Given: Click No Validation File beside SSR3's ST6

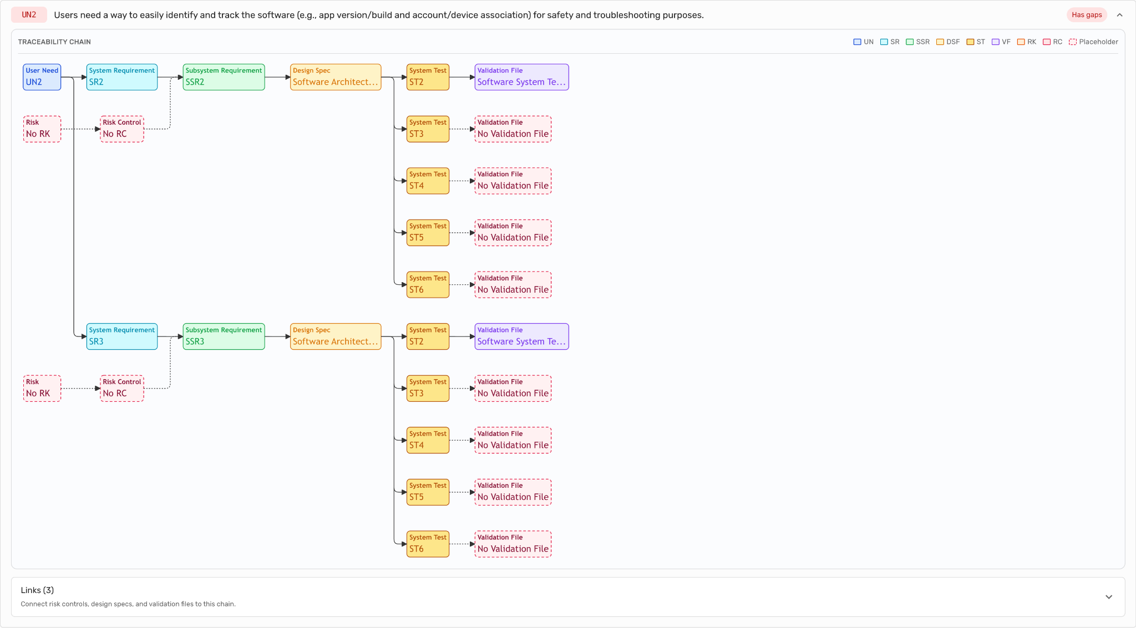Looking at the screenshot, I should click(513, 544).
